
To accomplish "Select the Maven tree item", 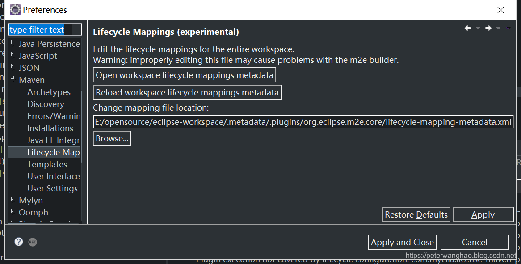I will pyautogui.click(x=32, y=80).
